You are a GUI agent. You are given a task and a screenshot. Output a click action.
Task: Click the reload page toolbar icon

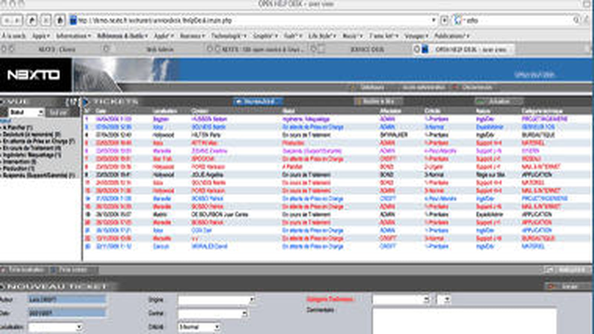(32, 20)
